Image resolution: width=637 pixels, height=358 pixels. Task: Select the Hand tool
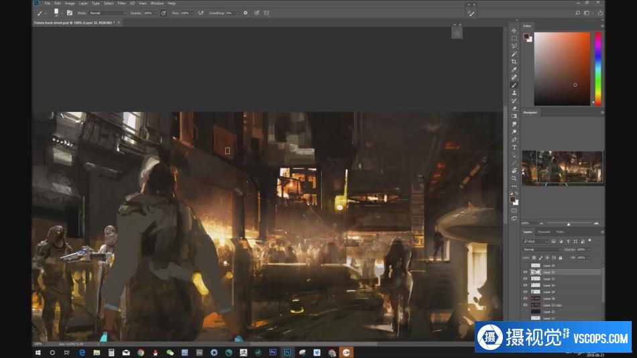514,171
